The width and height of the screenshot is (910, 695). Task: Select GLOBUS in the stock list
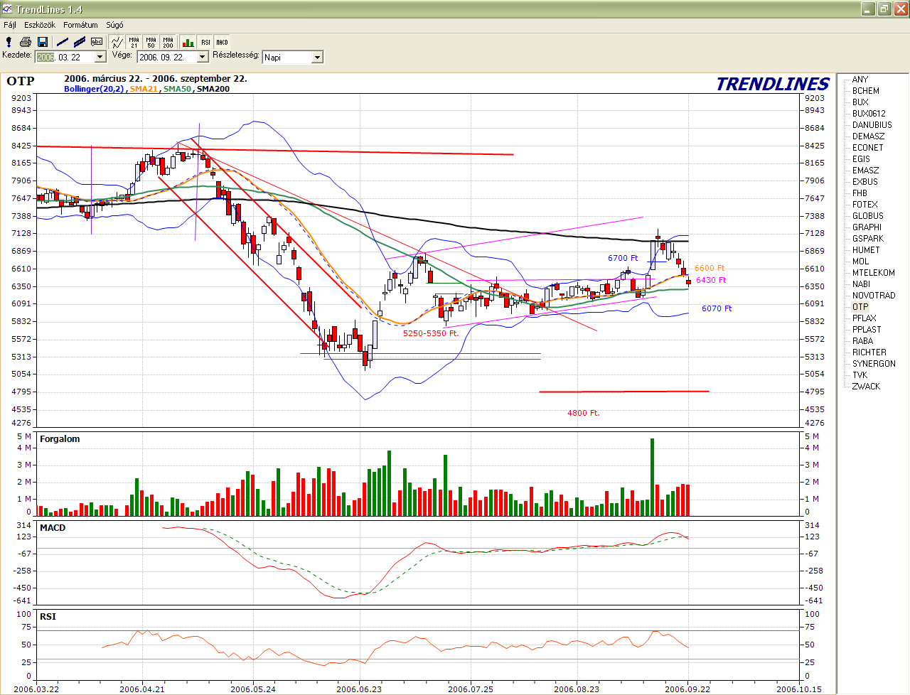pos(867,216)
